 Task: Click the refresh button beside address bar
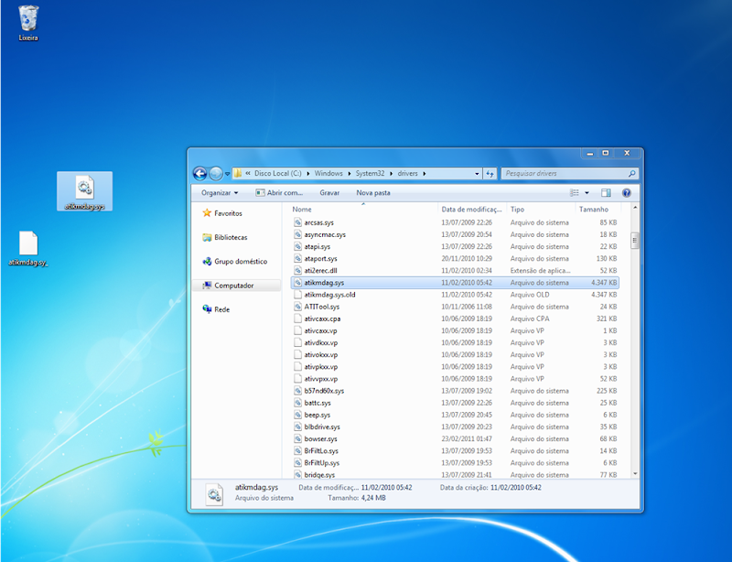click(490, 173)
